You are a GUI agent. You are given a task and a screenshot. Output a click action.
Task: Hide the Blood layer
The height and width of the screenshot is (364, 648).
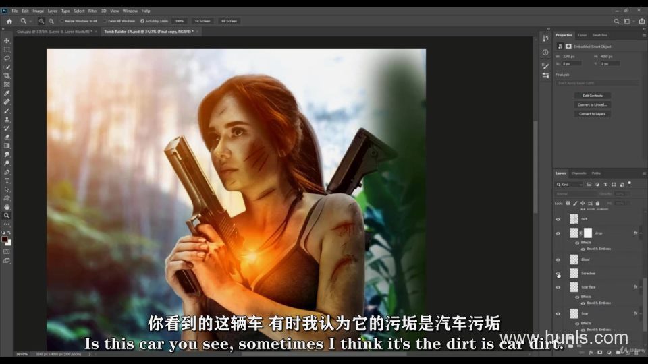pos(558,260)
